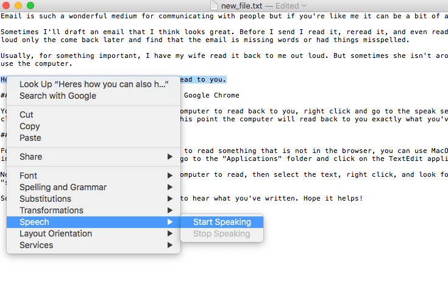Open the Substitutions submenu

tap(93, 199)
